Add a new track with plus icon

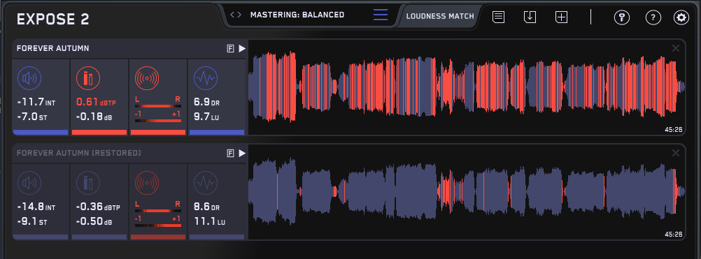[562, 17]
